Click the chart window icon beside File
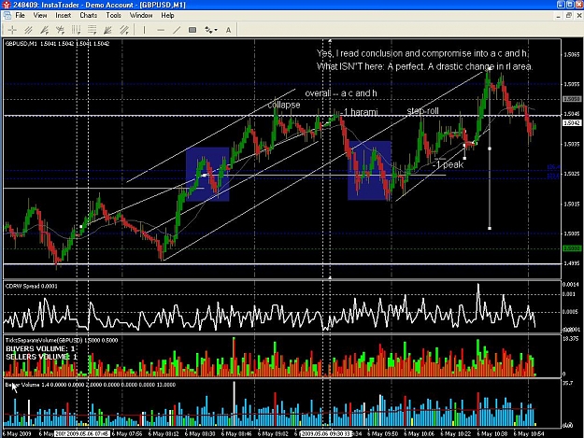Screen dimensions: 584x438 pyautogui.click(x=7, y=16)
